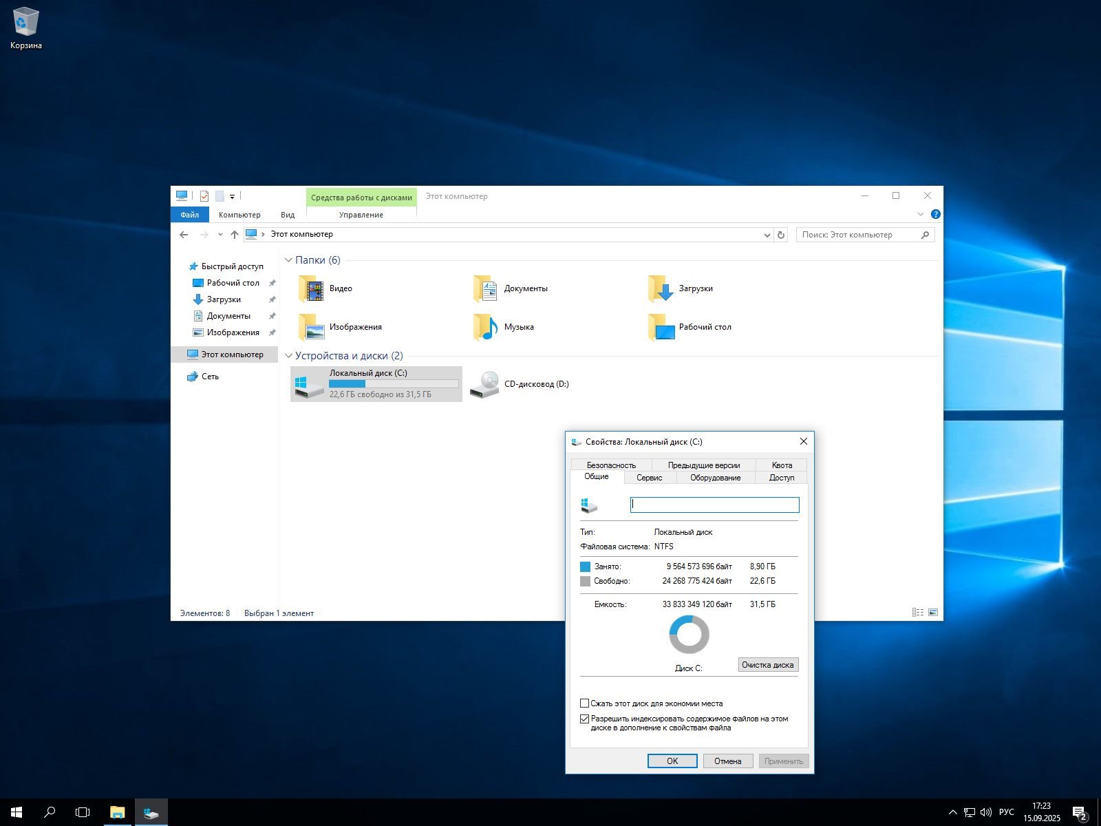The image size is (1101, 826).
Task: Switch to large thumbnails view icon
Action: click(x=933, y=613)
